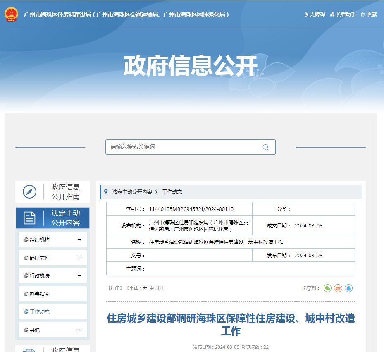Click the 打印 print link
Screen dimensions: 384x352
115,288
